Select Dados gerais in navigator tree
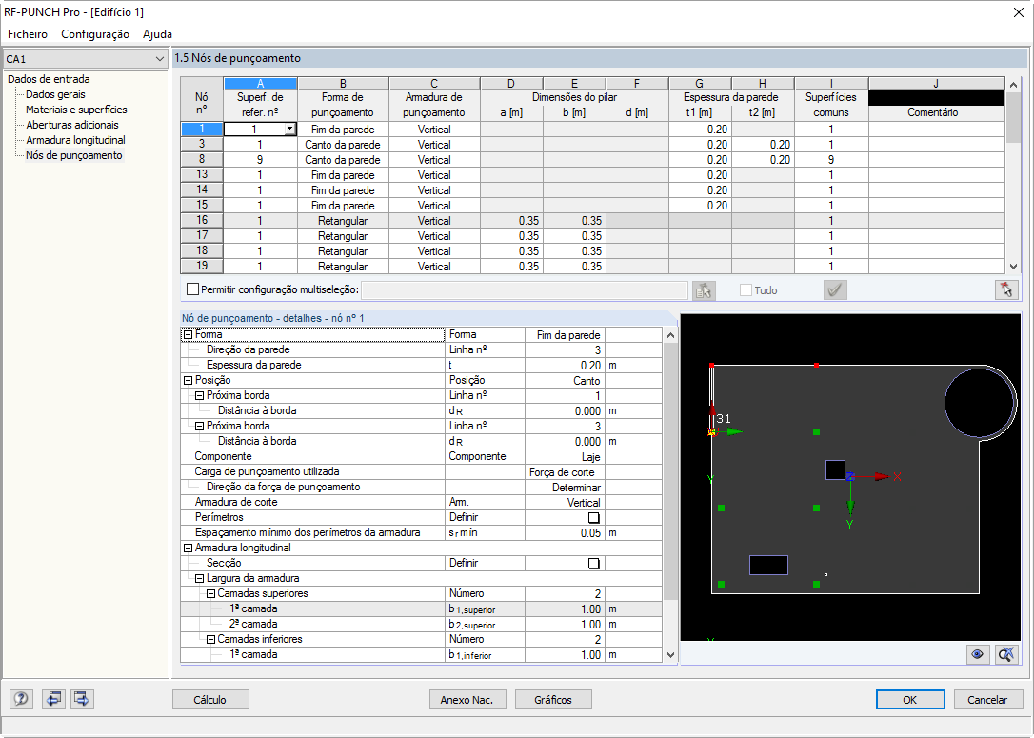This screenshot has height=738, width=1034. (x=55, y=94)
